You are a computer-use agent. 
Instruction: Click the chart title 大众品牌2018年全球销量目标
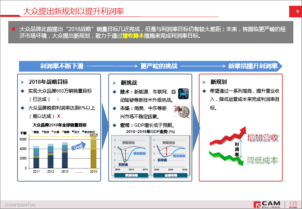60,125
